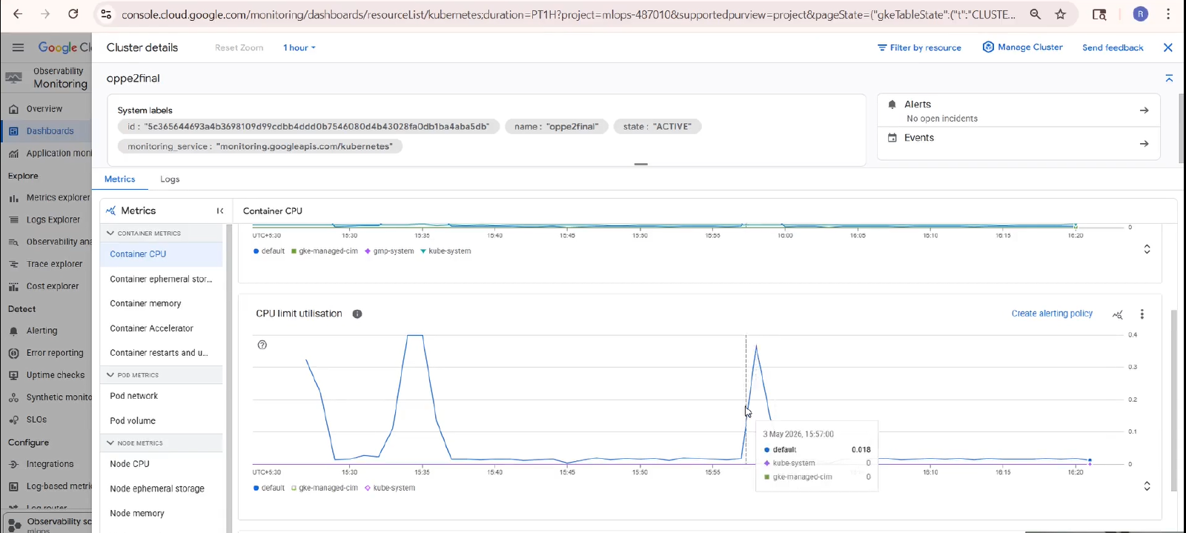Open the Chrome profile avatar R
This screenshot has height=533, width=1186.
click(1141, 14)
